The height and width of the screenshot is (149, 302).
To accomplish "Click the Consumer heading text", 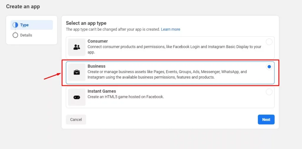I will click(x=98, y=41).
